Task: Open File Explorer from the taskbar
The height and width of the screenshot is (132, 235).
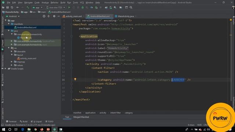Action: click(x=29, y=129)
